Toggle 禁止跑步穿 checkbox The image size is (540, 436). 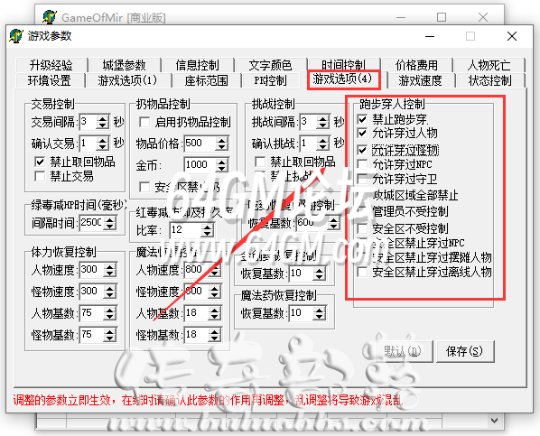[x=362, y=119]
